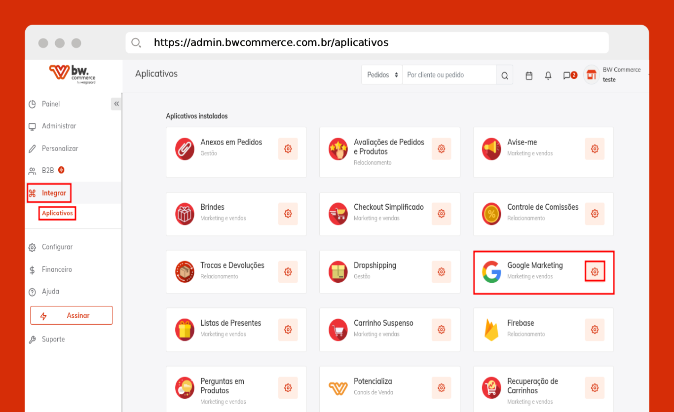
Task: Click the notifications bell icon
Action: click(548, 75)
